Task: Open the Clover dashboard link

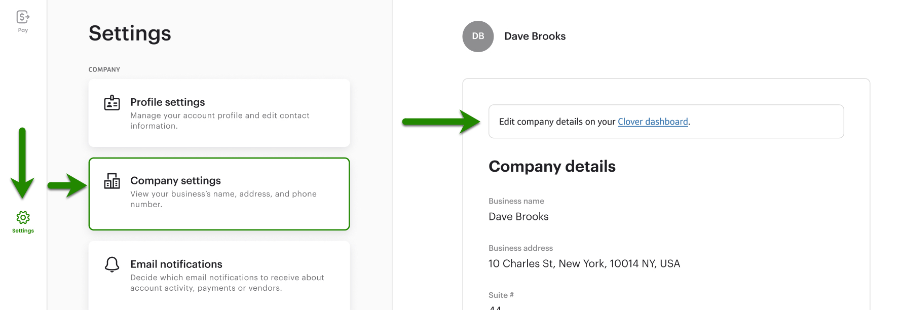Action: tap(652, 122)
